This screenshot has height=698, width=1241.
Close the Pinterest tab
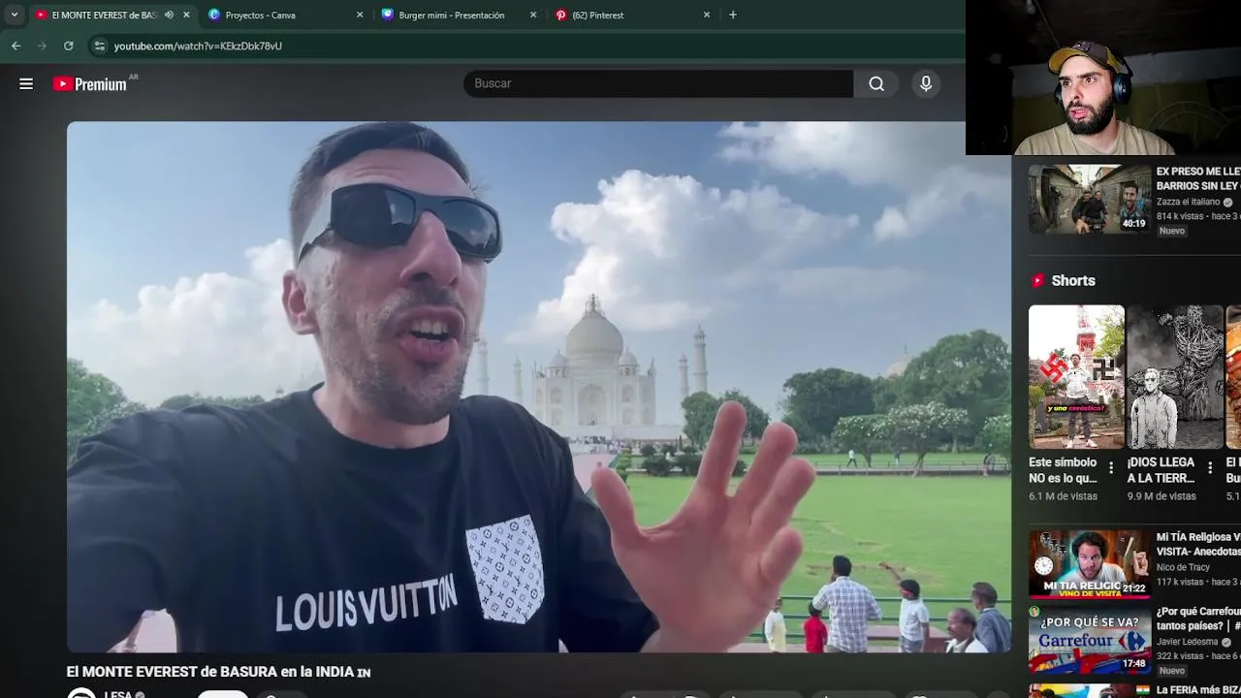(707, 15)
